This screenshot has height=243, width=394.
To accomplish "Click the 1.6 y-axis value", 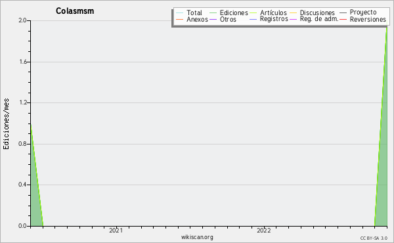I will pos(23,62).
